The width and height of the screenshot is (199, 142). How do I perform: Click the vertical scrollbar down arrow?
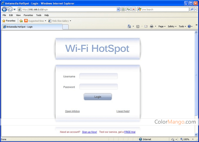coord(196,134)
